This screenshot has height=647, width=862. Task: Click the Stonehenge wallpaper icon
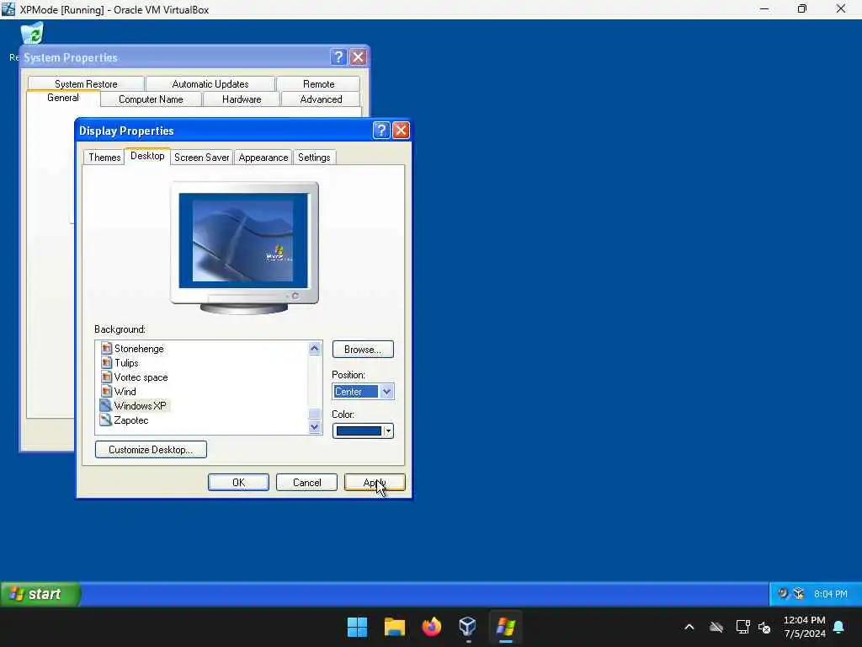[107, 349]
